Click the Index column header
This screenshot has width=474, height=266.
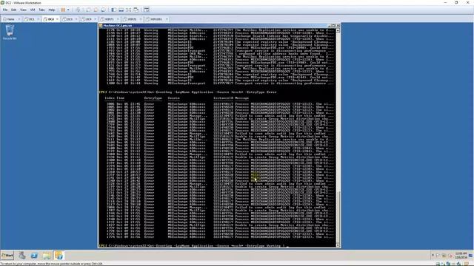pyautogui.click(x=110, y=98)
